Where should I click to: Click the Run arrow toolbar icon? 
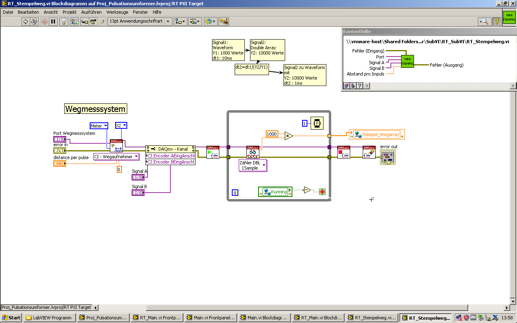[26, 21]
